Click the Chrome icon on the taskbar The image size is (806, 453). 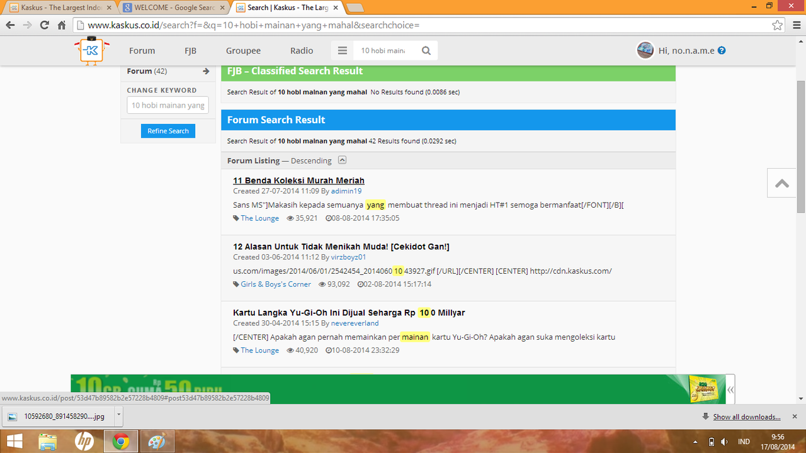click(120, 442)
